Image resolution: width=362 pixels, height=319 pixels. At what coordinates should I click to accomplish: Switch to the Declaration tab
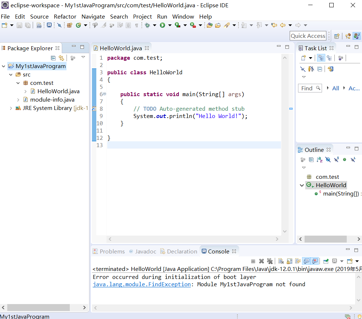pos(179,252)
